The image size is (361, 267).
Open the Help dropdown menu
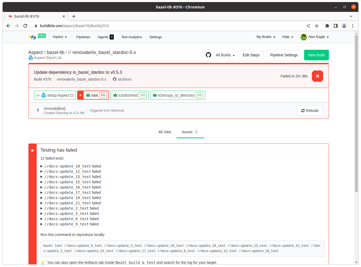tap(288, 37)
